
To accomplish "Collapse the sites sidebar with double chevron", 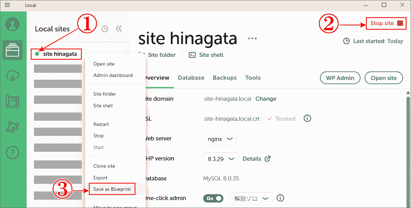I will pyautogui.click(x=119, y=28).
